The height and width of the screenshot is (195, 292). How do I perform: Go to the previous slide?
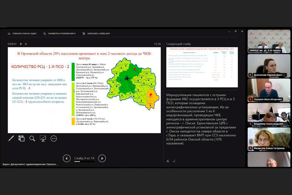tap(67, 158)
